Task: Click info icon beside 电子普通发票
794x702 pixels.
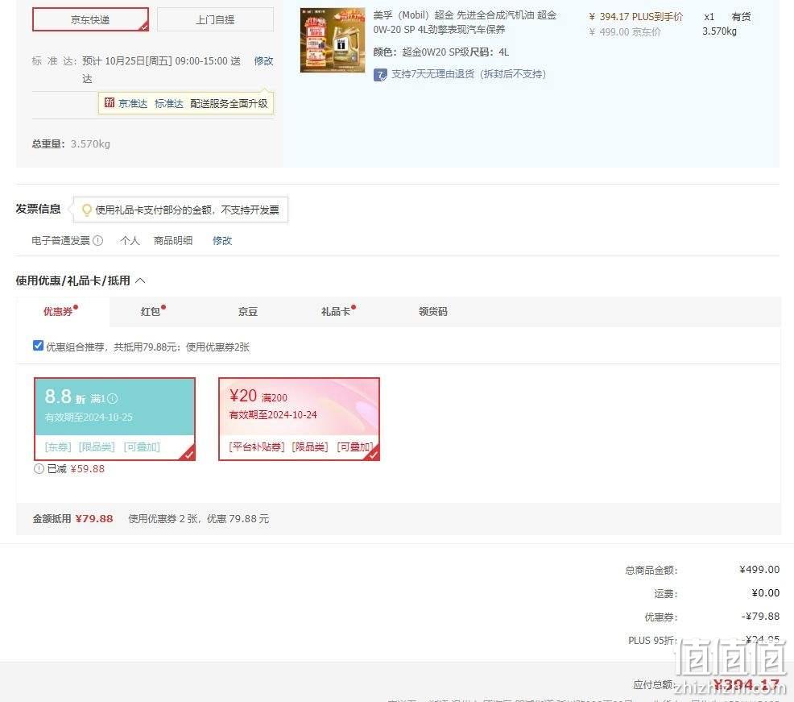Action: [x=97, y=240]
